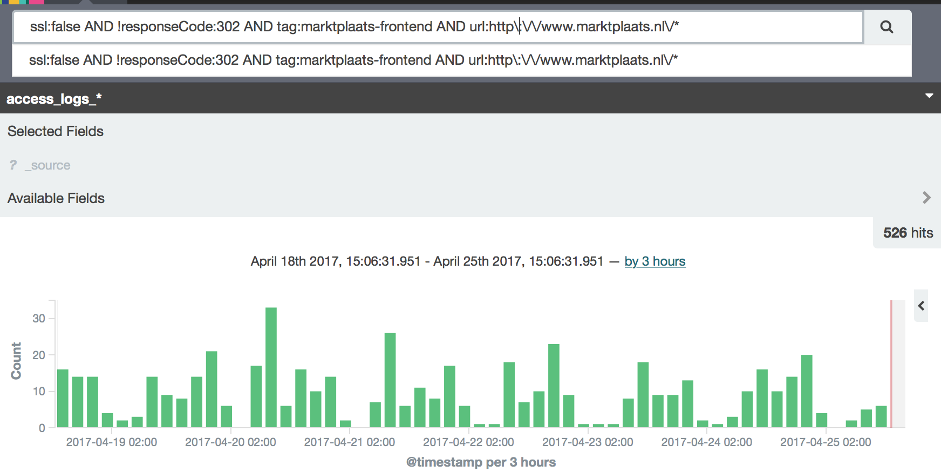Open the access_logs_* index pattern dropdown caret
This screenshot has width=941, height=472.
929,96
